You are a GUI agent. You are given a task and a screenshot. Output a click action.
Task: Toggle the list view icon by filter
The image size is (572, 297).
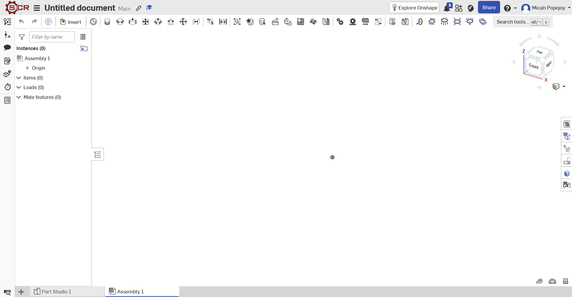83,37
